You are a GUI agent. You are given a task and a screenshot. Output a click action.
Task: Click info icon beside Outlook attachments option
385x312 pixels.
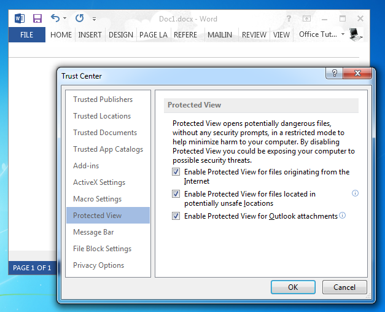tap(343, 216)
